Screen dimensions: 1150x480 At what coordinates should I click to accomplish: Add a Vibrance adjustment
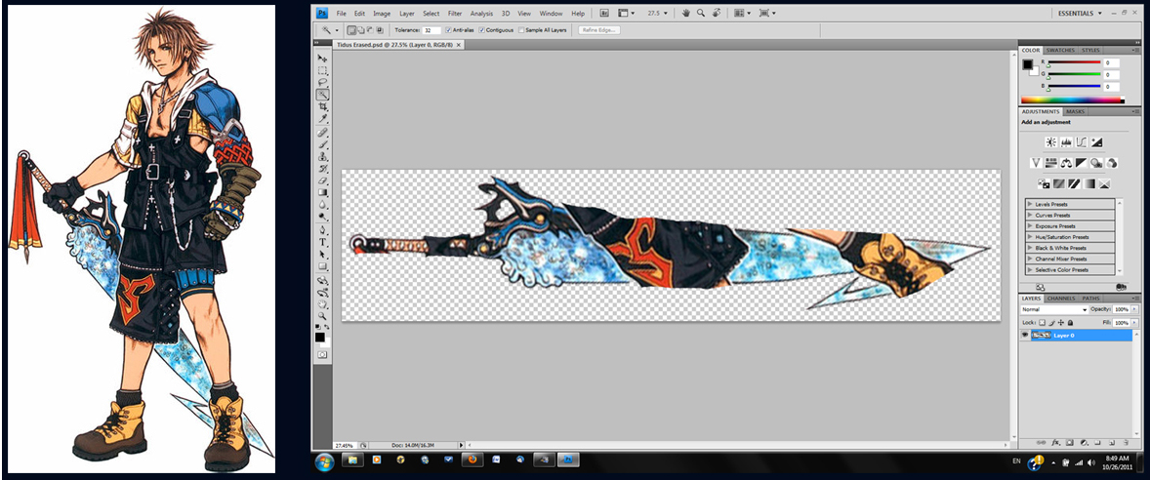tap(1037, 163)
